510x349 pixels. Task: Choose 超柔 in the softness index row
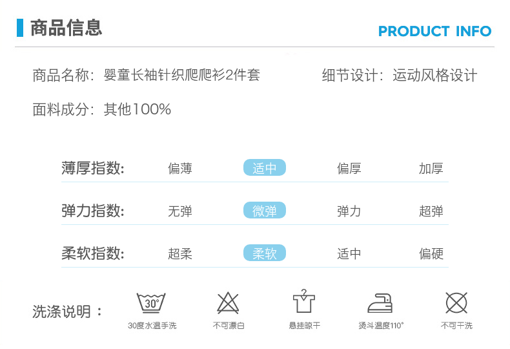pyautogui.click(x=180, y=254)
